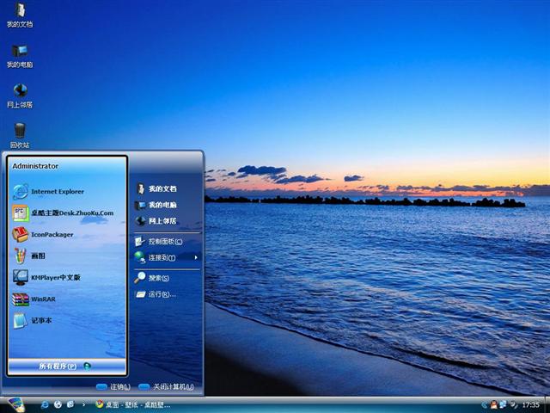Select the 网上邻居 desktop icon

tap(19, 93)
